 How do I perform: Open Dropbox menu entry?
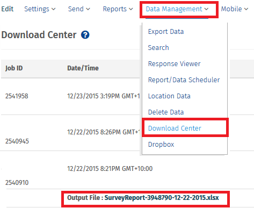[161, 145]
